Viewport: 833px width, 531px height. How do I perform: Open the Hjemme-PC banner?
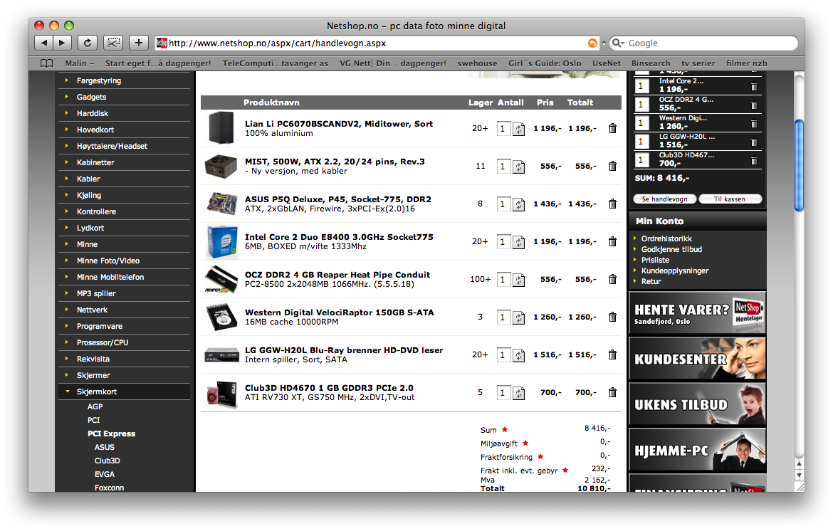697,451
